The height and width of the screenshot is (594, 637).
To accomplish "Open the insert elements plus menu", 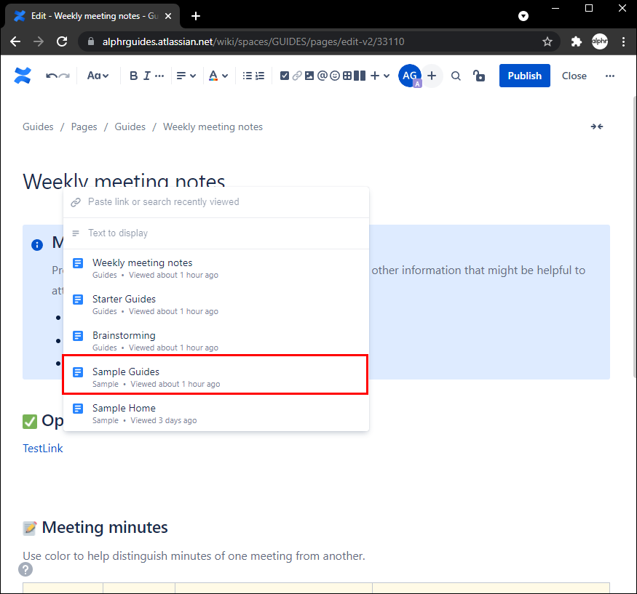I will point(380,76).
